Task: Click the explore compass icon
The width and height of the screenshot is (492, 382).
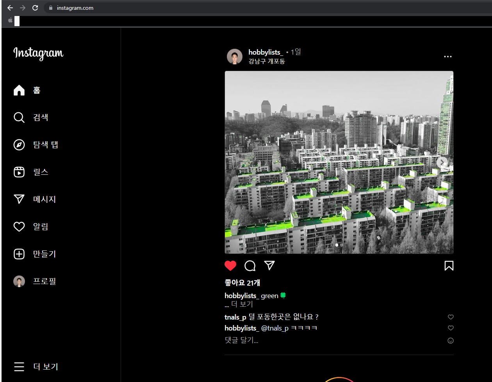Action: click(19, 145)
